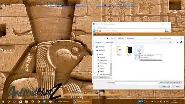Click the navigation pane scrollbar
185x104 pixels.
click(x=111, y=70)
